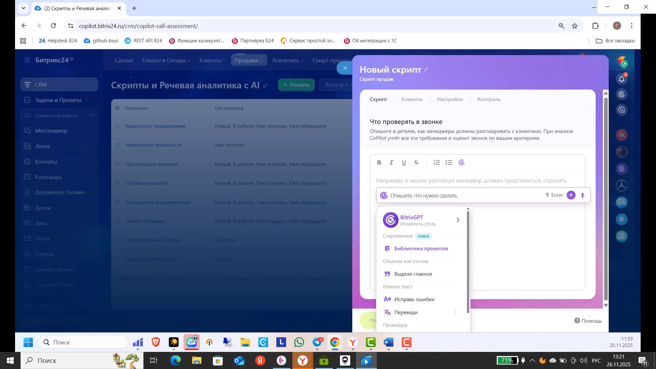Screen dimensions: 656x369
Task: Insert numbered list in editor
Action: coord(437,163)
